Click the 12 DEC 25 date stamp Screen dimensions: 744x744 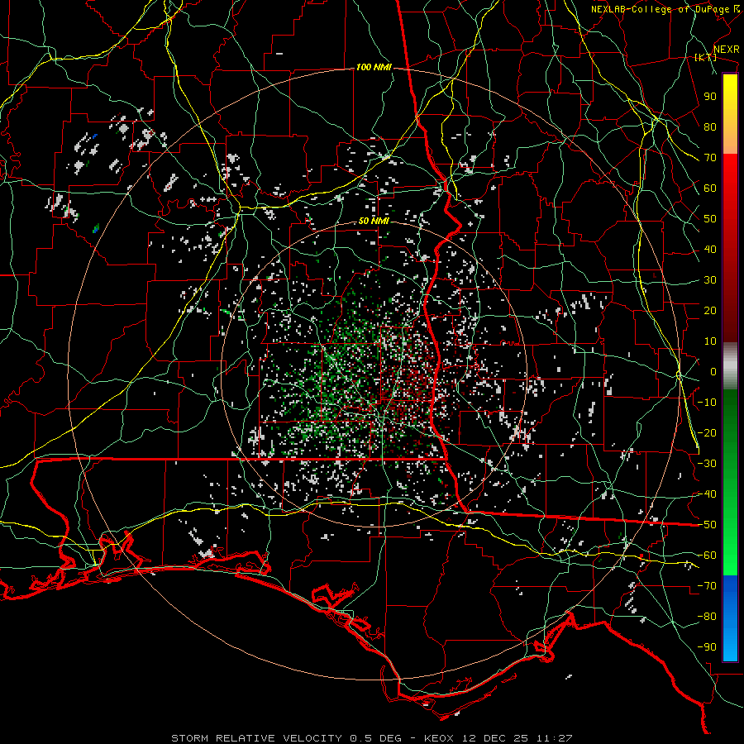pos(495,738)
